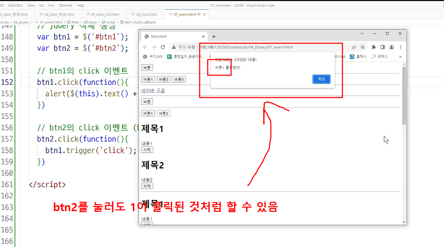Screen dimensions: 444x247
Task: Click the 제목2 heading text
Action: pyautogui.click(x=153, y=165)
